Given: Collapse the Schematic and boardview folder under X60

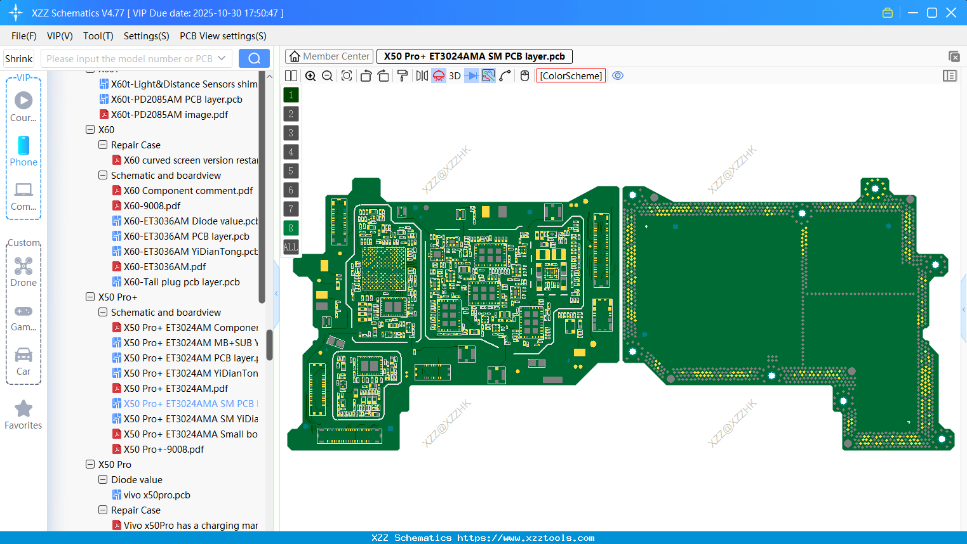Looking at the screenshot, I should (x=102, y=175).
